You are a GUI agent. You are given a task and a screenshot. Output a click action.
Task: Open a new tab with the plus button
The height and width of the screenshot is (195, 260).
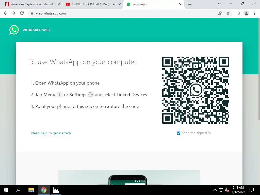190,4
